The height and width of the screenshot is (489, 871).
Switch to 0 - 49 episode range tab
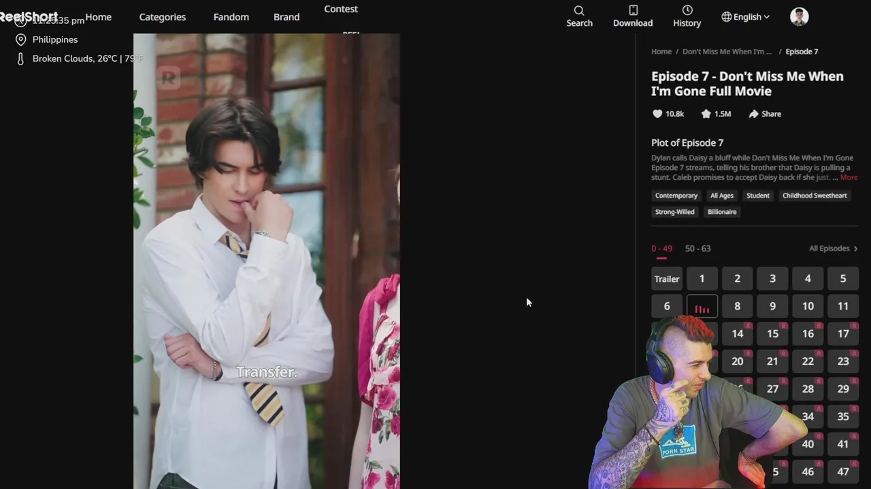[661, 249]
